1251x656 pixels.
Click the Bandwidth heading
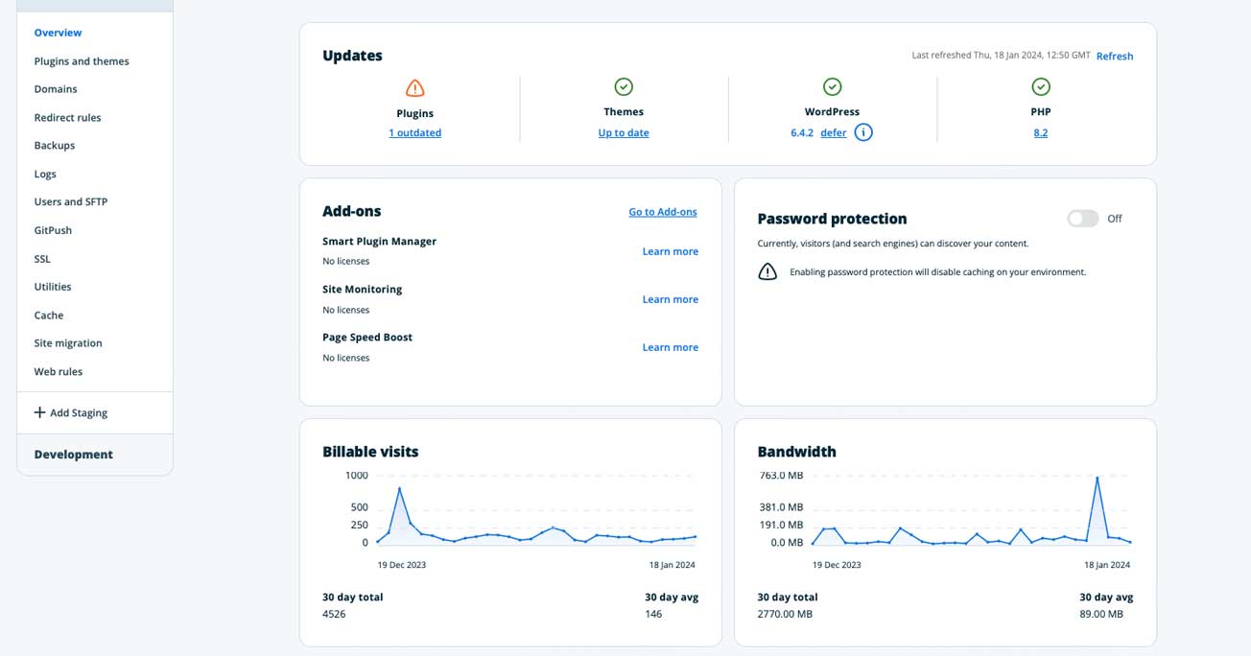click(796, 452)
